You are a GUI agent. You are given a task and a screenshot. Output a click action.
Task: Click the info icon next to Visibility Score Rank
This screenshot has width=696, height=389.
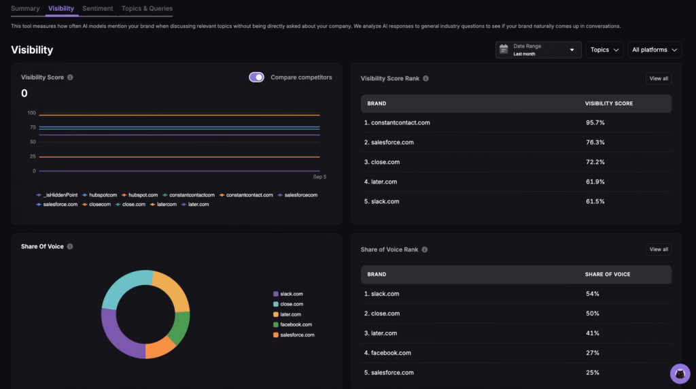click(x=425, y=79)
